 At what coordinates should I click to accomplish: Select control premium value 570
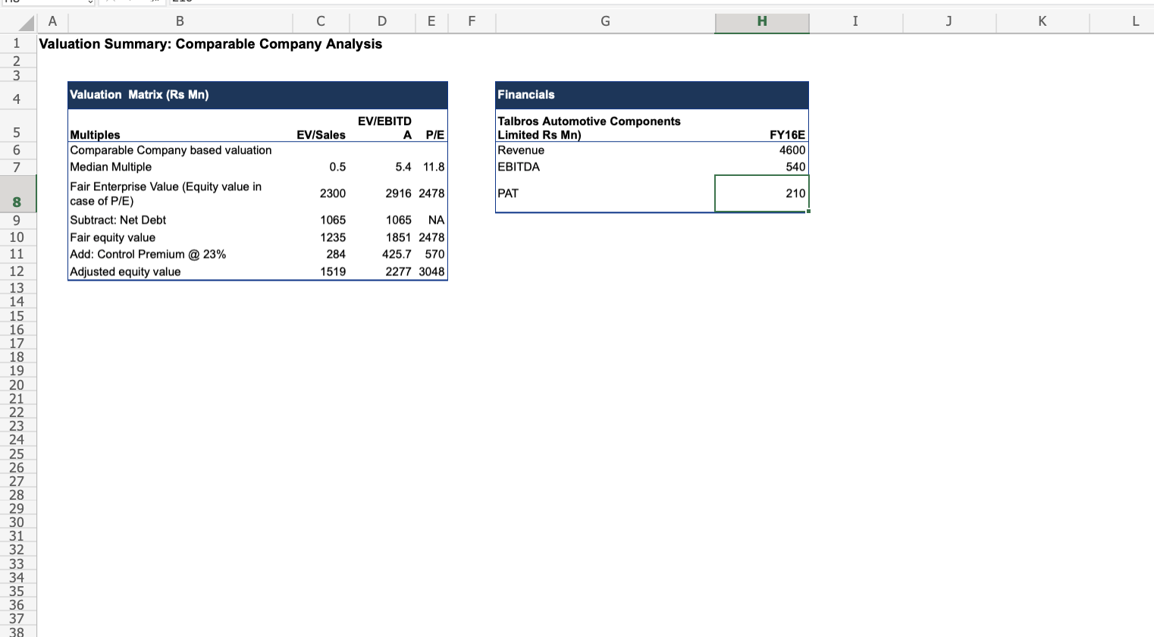point(431,254)
